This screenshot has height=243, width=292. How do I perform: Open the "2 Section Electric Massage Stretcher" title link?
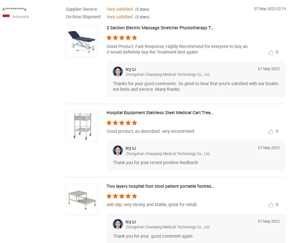click(x=160, y=28)
